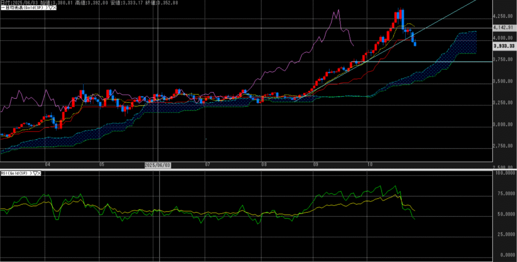Click the 07 month label on time axis
Screen dimensions: 517x262
click(208, 165)
